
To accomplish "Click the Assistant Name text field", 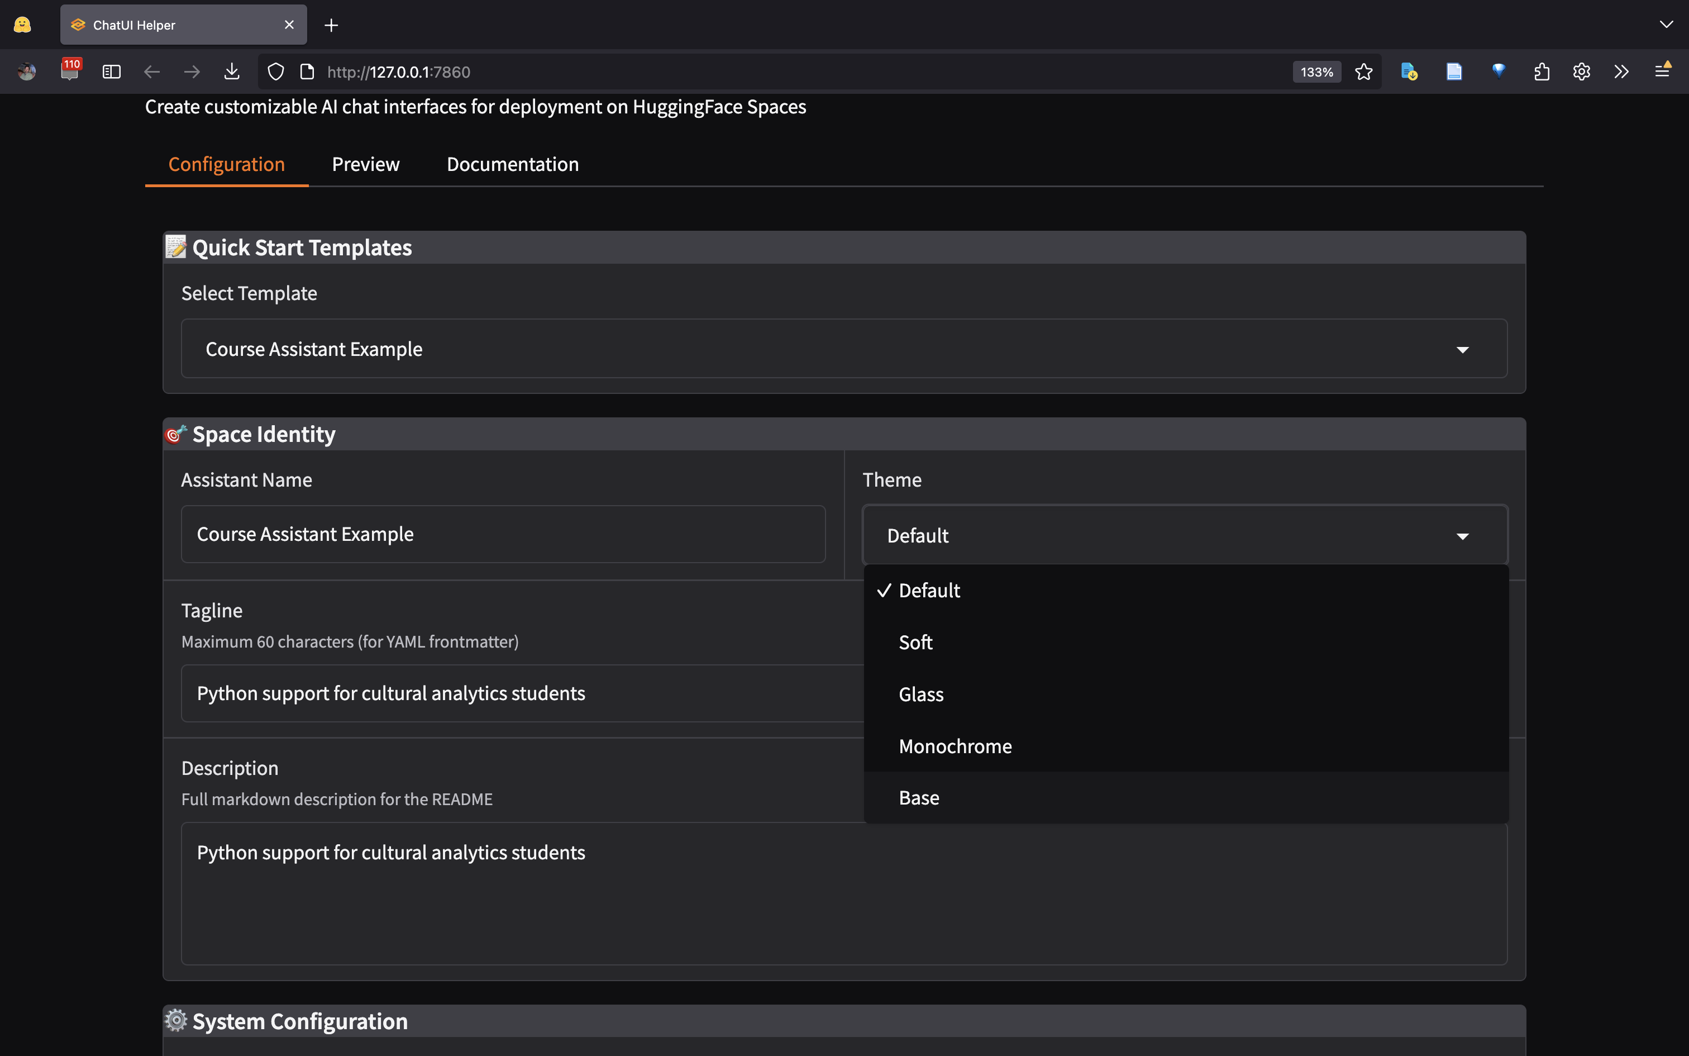I will click(x=503, y=534).
